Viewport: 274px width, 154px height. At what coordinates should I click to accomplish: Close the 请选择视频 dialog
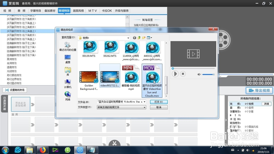pos(213,29)
